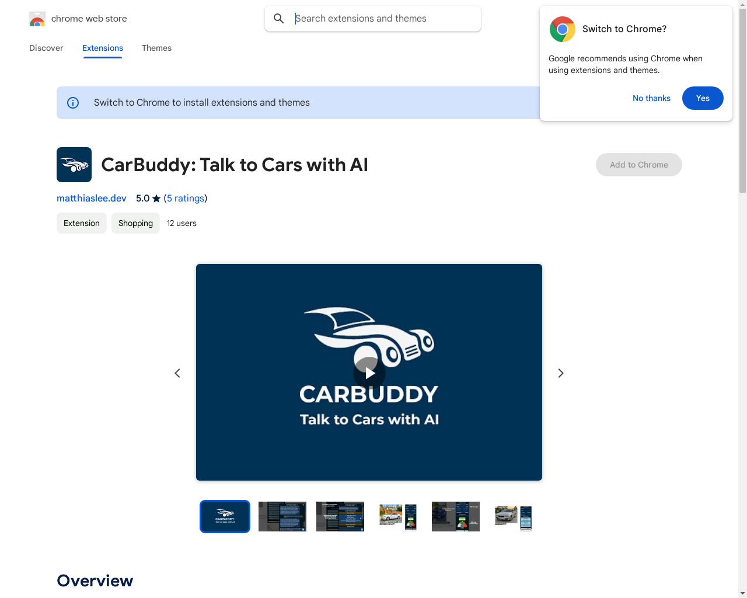Screen dimensions: 747x598
Task: Click the chrome web store title text
Action: (x=89, y=19)
